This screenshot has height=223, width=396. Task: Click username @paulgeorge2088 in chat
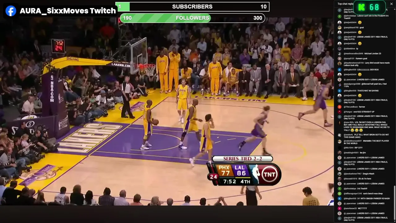(x=352, y=84)
